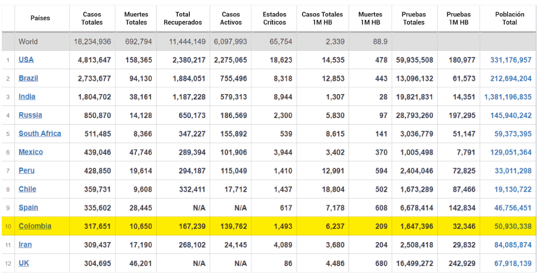The image size is (539, 278).
Task: Open South Africa population 59,373,395
Action: [x=513, y=134]
